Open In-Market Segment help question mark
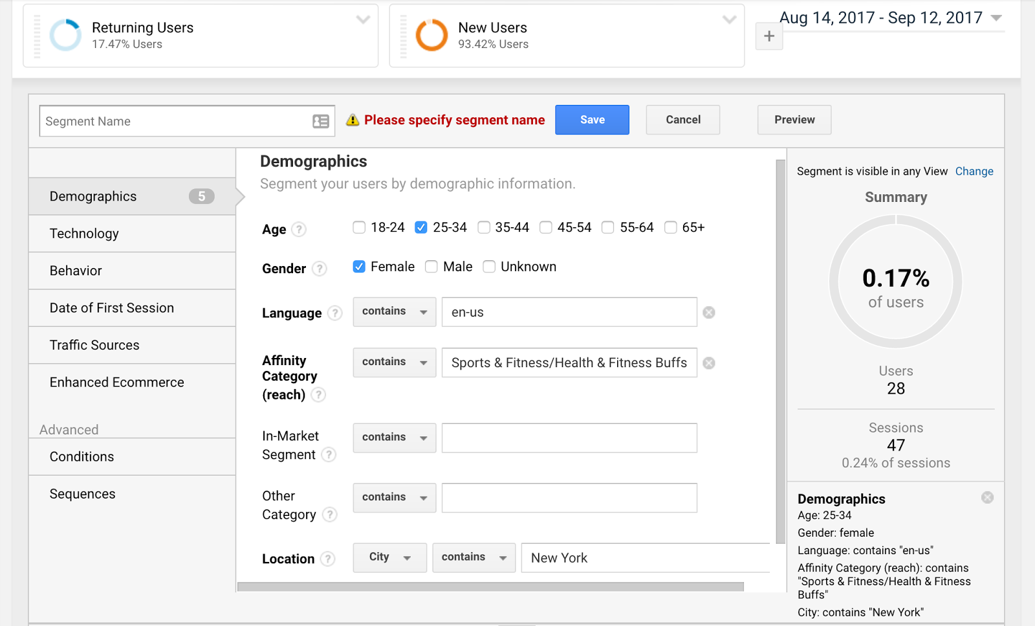1035x626 pixels. [329, 455]
